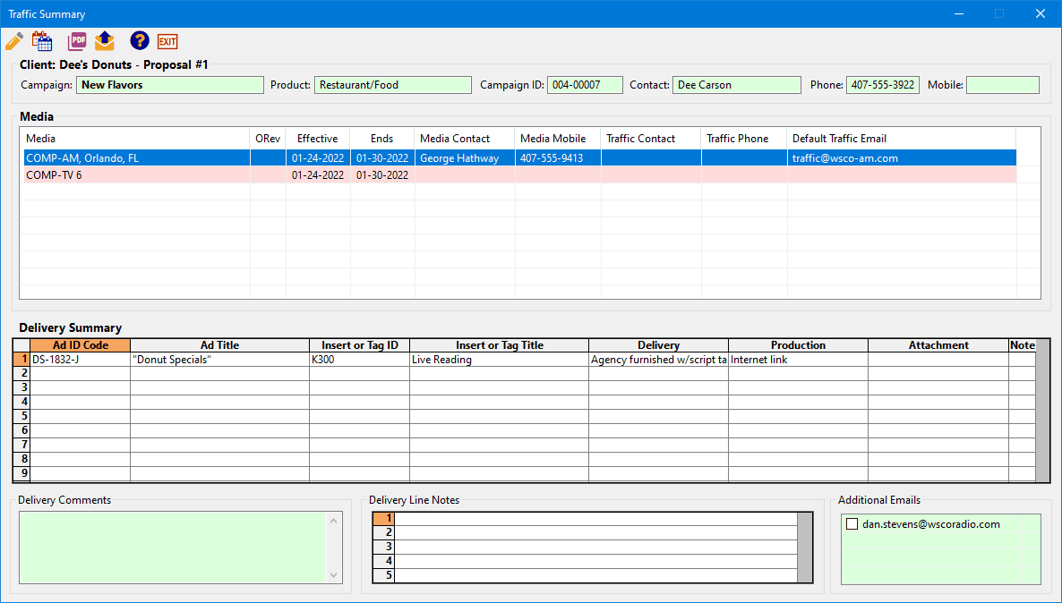Select the COMP-TV 6 media row
Image resolution: width=1062 pixels, height=603 pixels.
click(134, 174)
